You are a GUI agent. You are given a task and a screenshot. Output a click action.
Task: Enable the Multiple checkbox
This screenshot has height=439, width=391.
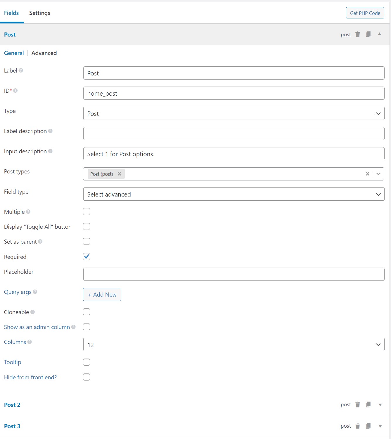click(86, 211)
